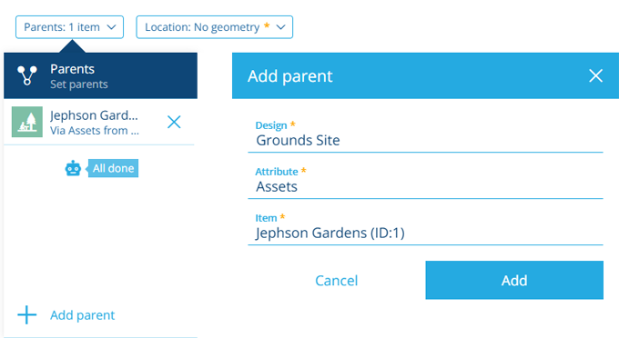Click the All done status bubble

113,168
